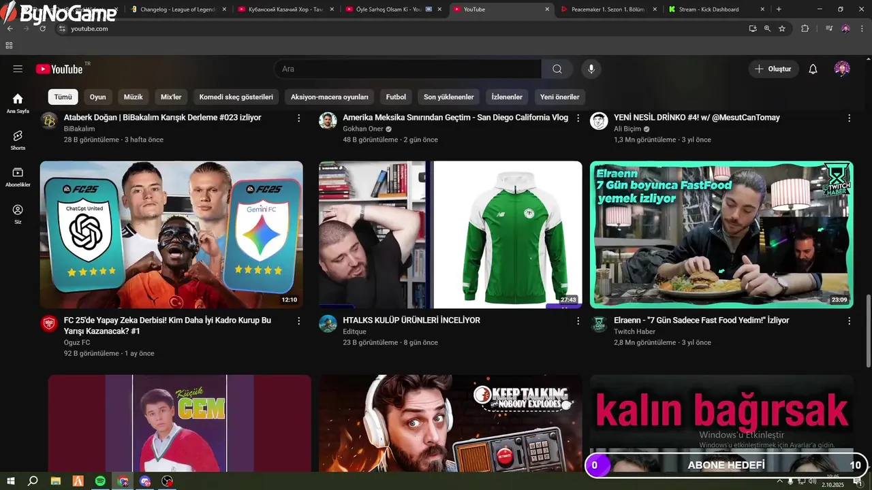Open OBS Studio from the taskbar
This screenshot has width=872, height=490.
(x=167, y=481)
